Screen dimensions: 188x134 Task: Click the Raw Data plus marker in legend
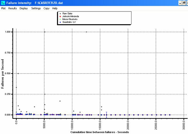point(60,14)
